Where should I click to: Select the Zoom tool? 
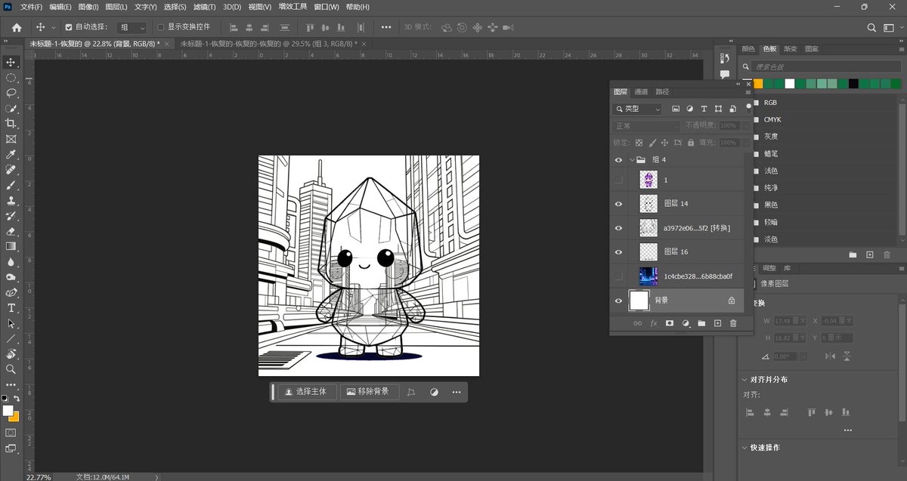(x=11, y=369)
